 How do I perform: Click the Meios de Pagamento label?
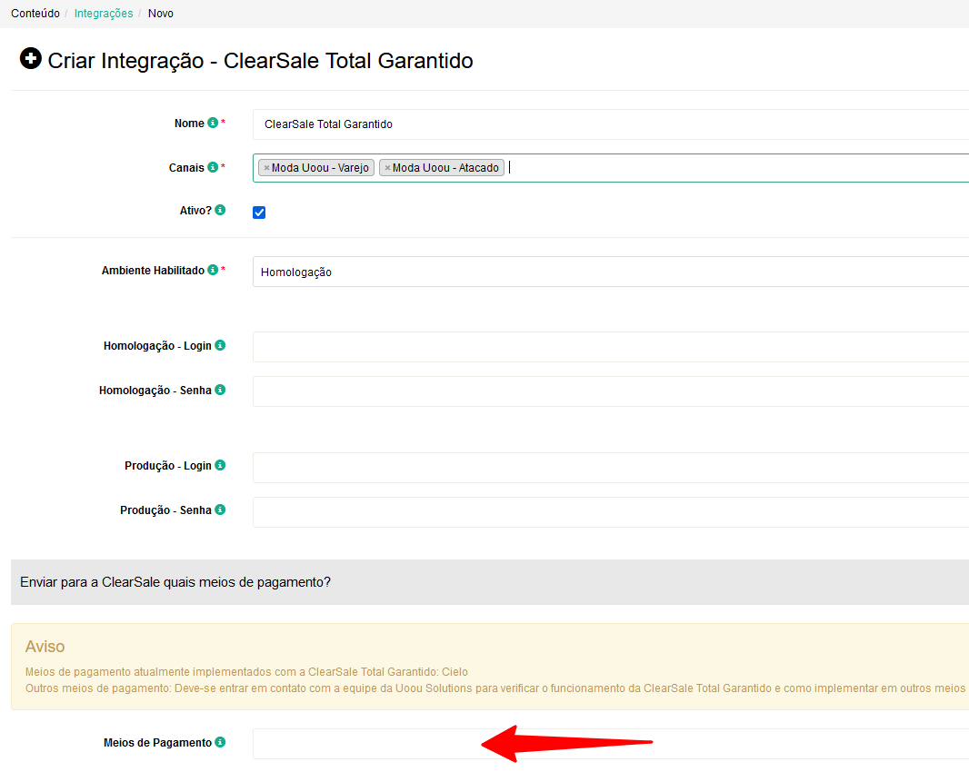(x=157, y=743)
